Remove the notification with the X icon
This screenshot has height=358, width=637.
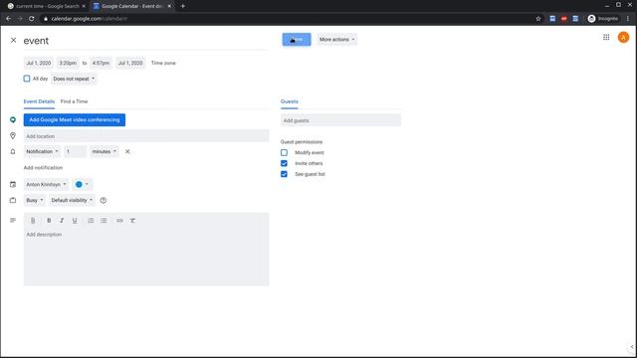pos(127,151)
